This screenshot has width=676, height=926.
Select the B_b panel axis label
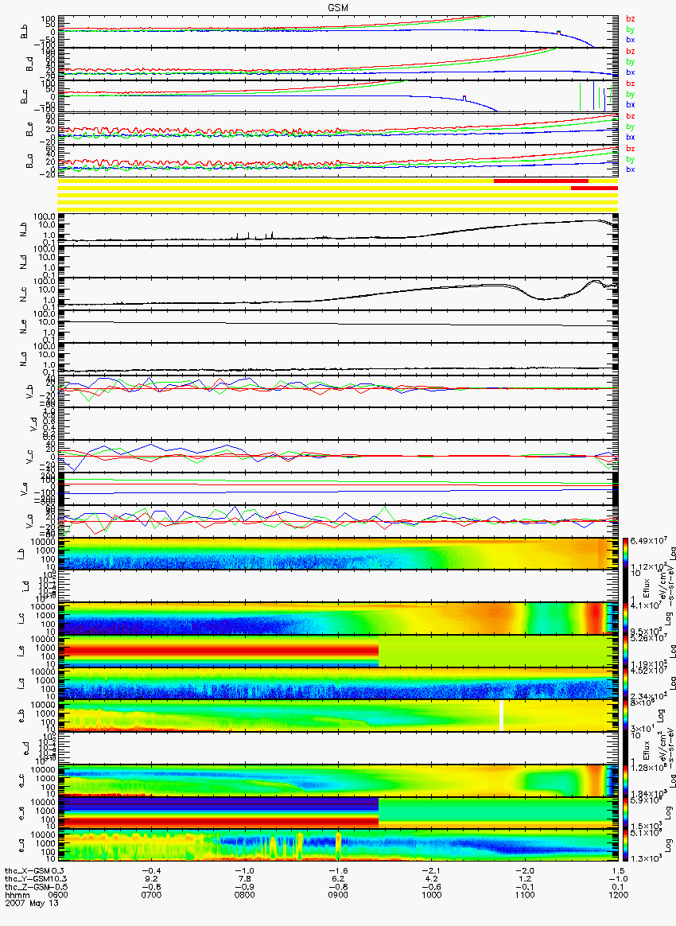tap(24, 32)
